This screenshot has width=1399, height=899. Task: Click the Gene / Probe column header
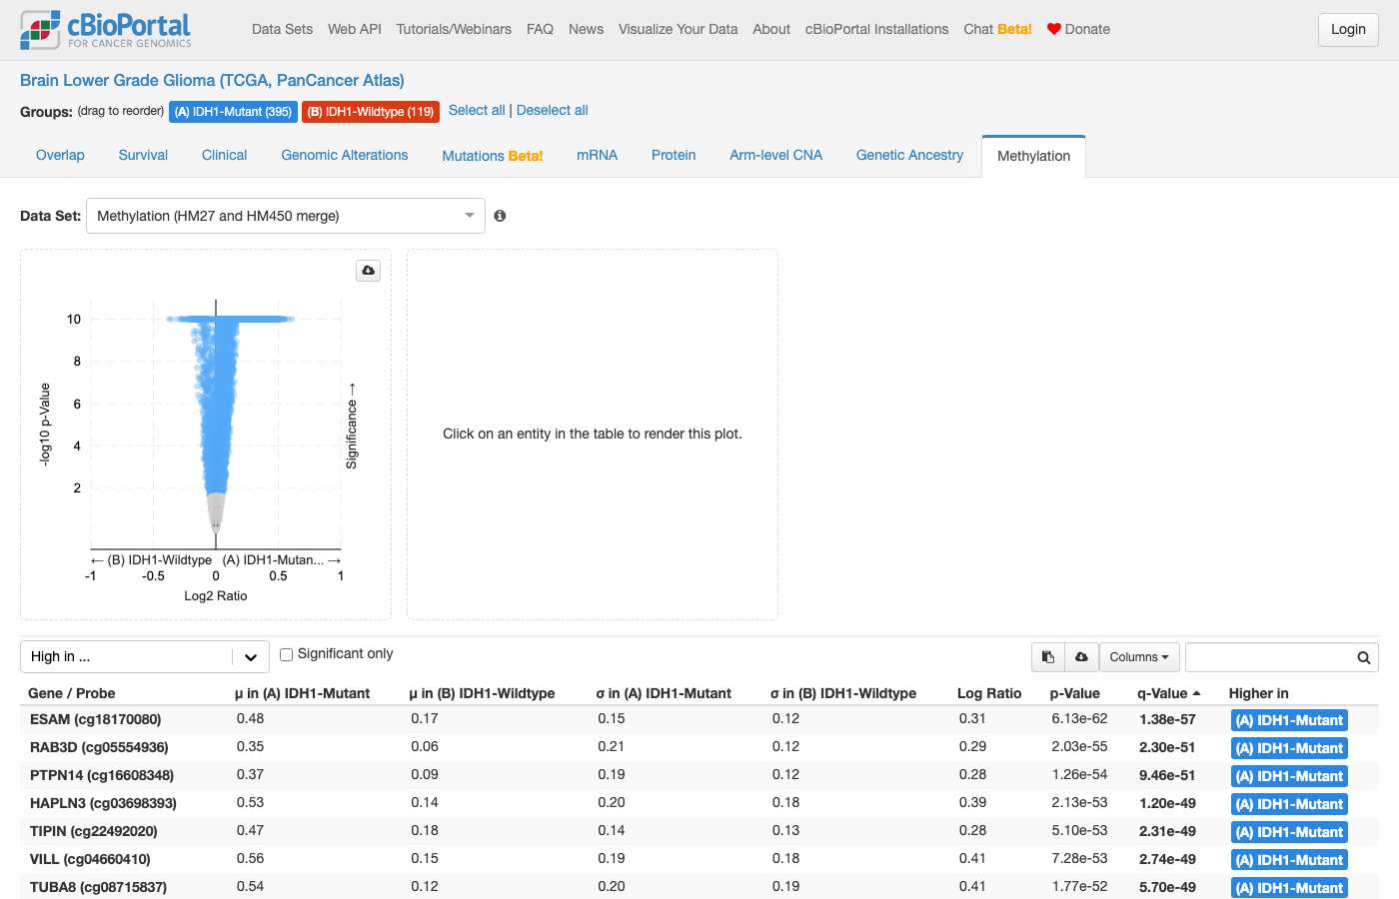click(x=71, y=693)
